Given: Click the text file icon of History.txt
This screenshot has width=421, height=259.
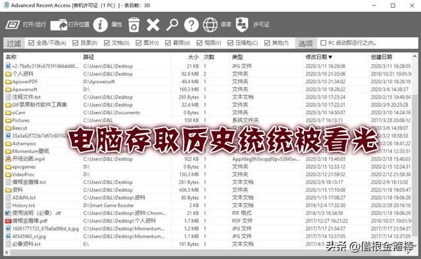Looking at the screenshot, I should click(8, 205).
